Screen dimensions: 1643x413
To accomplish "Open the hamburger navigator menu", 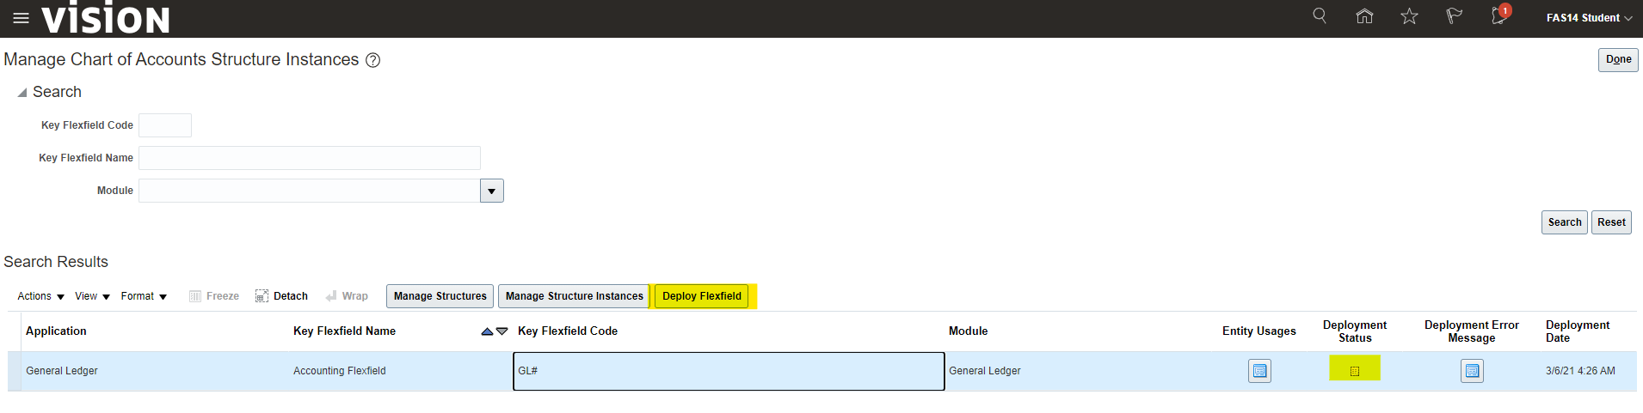I will click(x=21, y=18).
